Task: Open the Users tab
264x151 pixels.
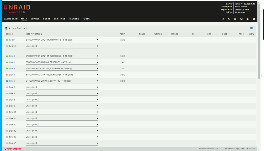Action: click(x=47, y=19)
